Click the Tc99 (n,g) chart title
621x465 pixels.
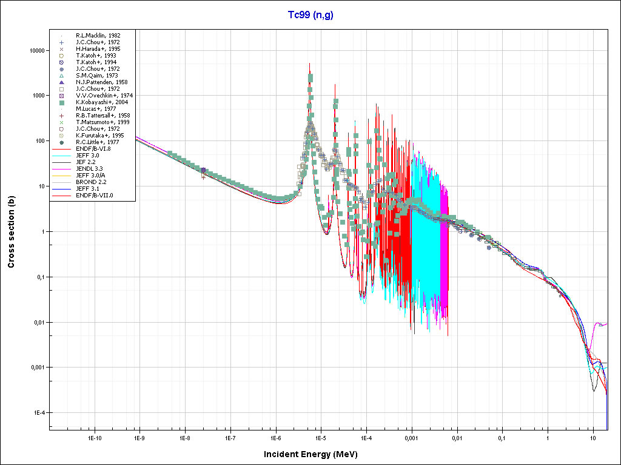click(310, 15)
